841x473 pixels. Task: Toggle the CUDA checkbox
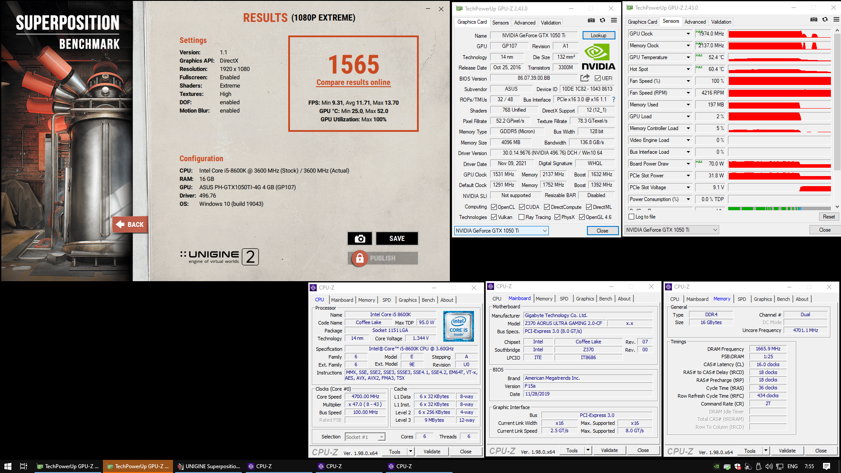click(x=522, y=207)
